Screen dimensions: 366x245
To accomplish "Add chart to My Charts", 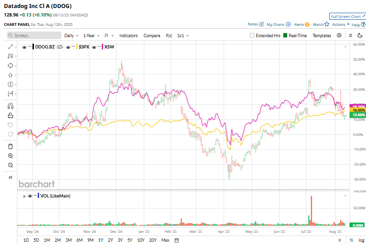I will click(x=288, y=24).
